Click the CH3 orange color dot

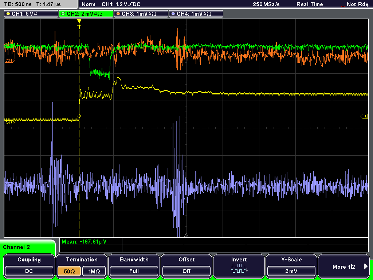(118, 14)
